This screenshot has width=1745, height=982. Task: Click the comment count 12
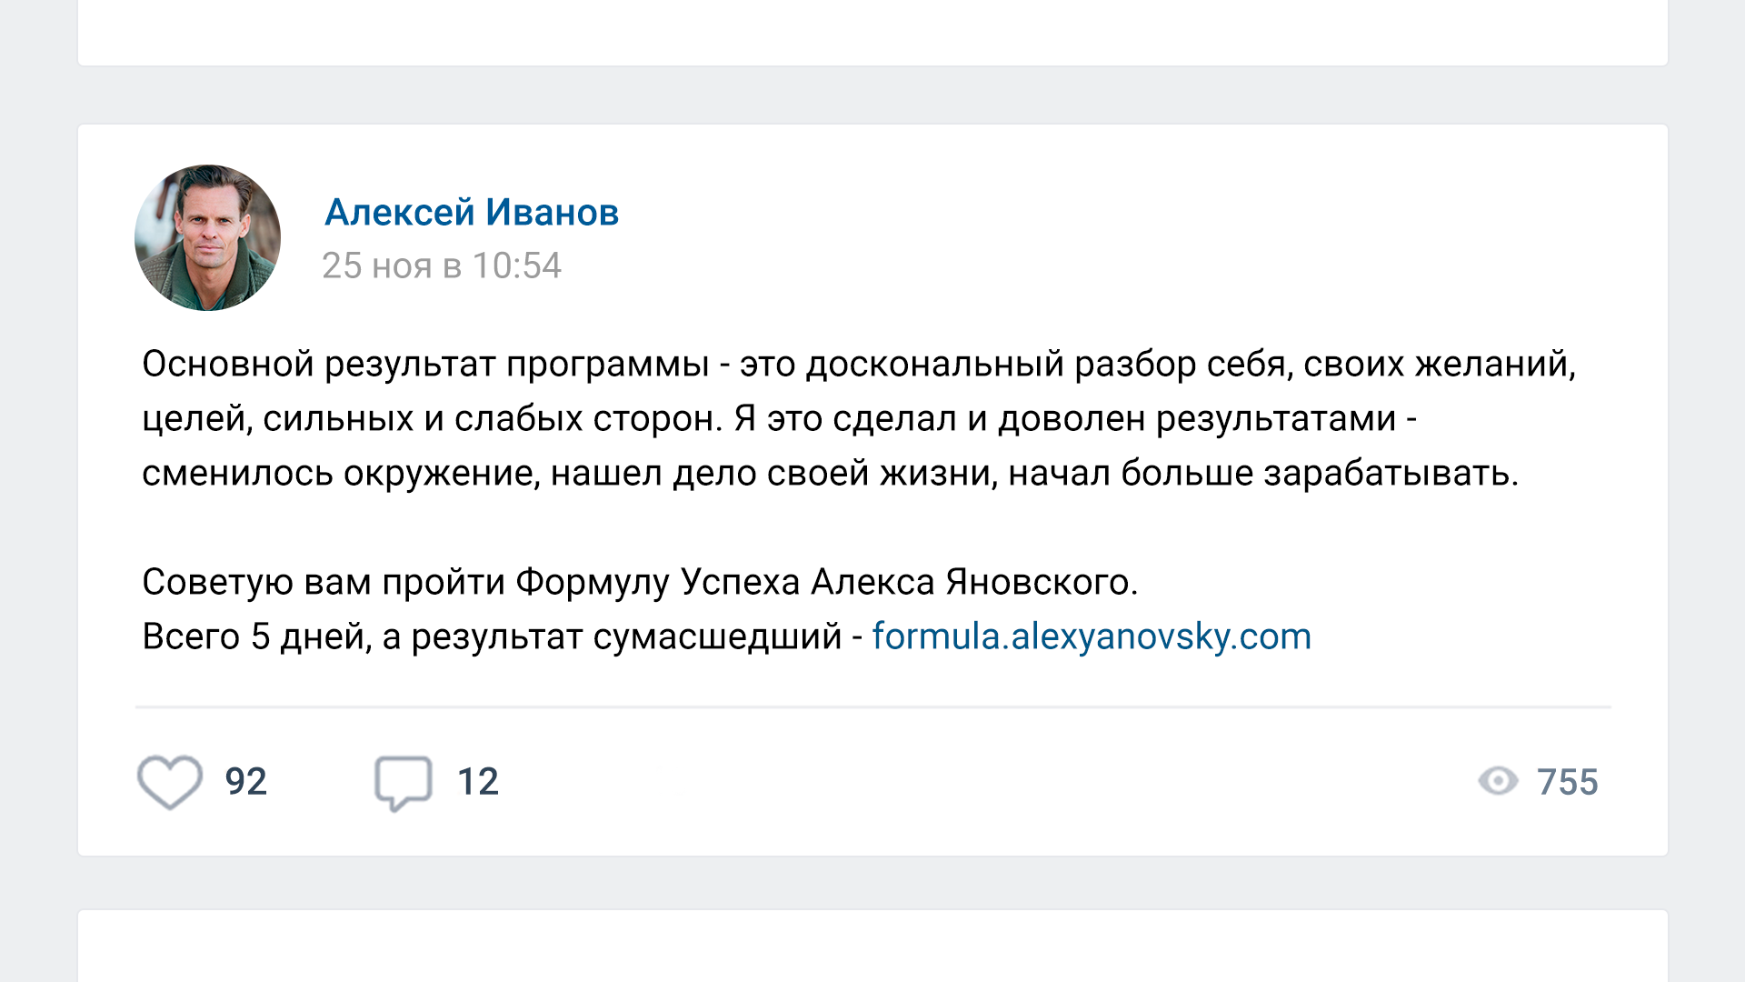point(478,782)
